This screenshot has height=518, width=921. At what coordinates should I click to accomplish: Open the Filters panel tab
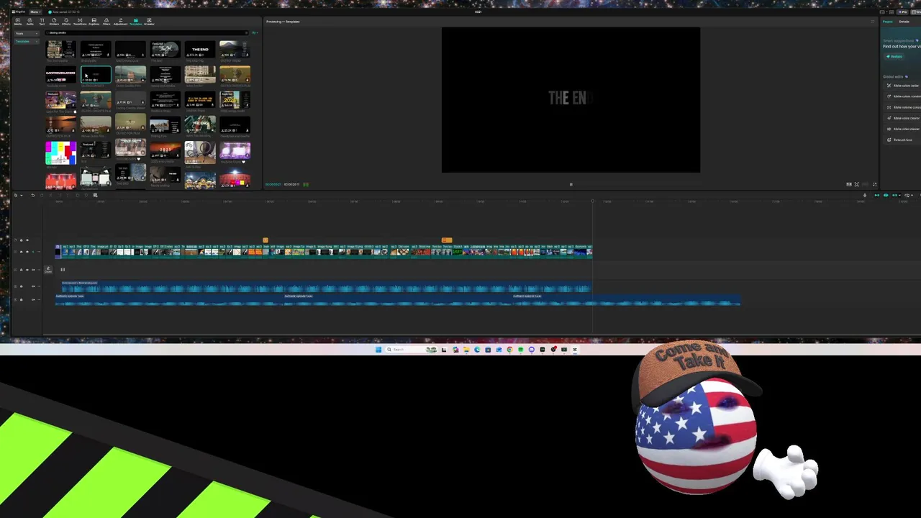pos(106,21)
